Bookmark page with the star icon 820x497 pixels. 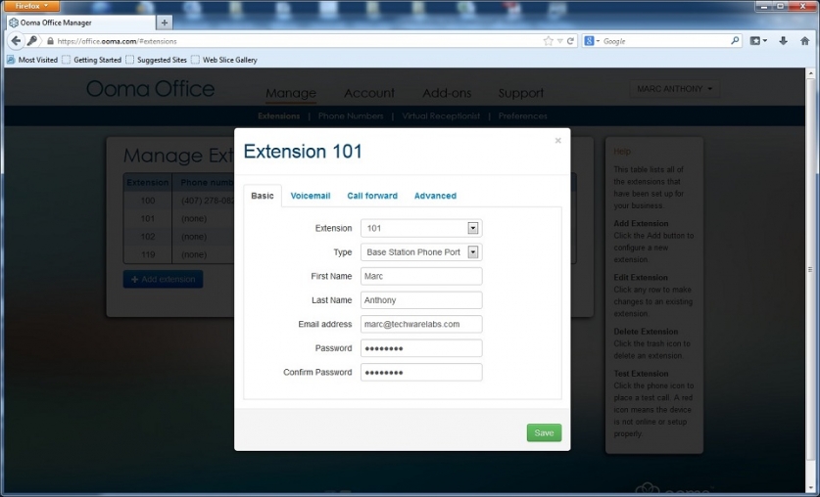pos(548,41)
